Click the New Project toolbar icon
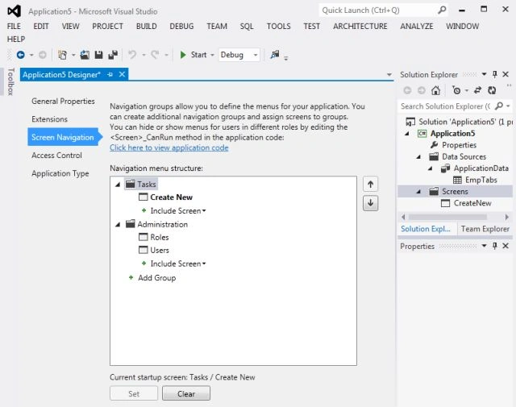 click(62, 55)
